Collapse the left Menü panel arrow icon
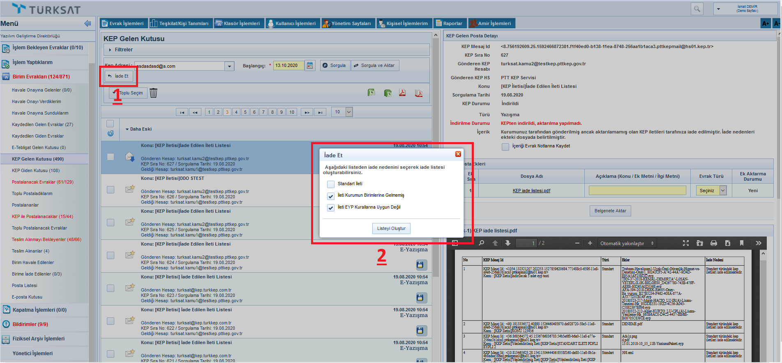 point(87,23)
